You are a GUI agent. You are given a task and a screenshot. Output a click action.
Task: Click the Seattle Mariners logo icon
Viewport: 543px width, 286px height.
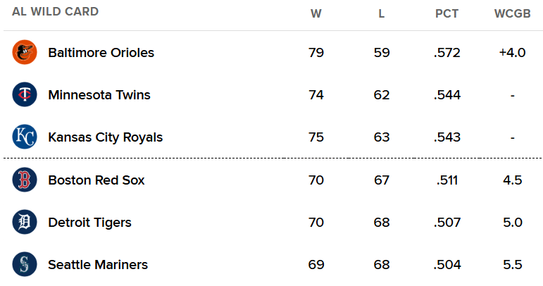point(24,265)
